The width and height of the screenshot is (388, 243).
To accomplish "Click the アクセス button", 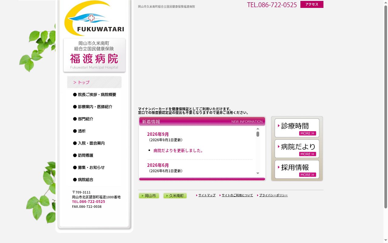I will [x=312, y=4].
